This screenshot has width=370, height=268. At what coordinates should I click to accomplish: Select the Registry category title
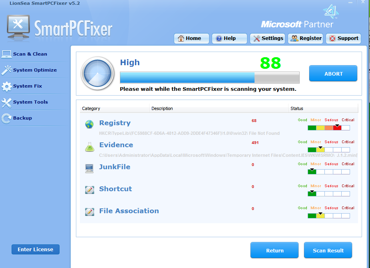(x=115, y=123)
